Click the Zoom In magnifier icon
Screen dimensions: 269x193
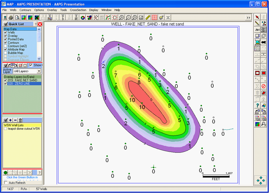pyautogui.click(x=122, y=17)
